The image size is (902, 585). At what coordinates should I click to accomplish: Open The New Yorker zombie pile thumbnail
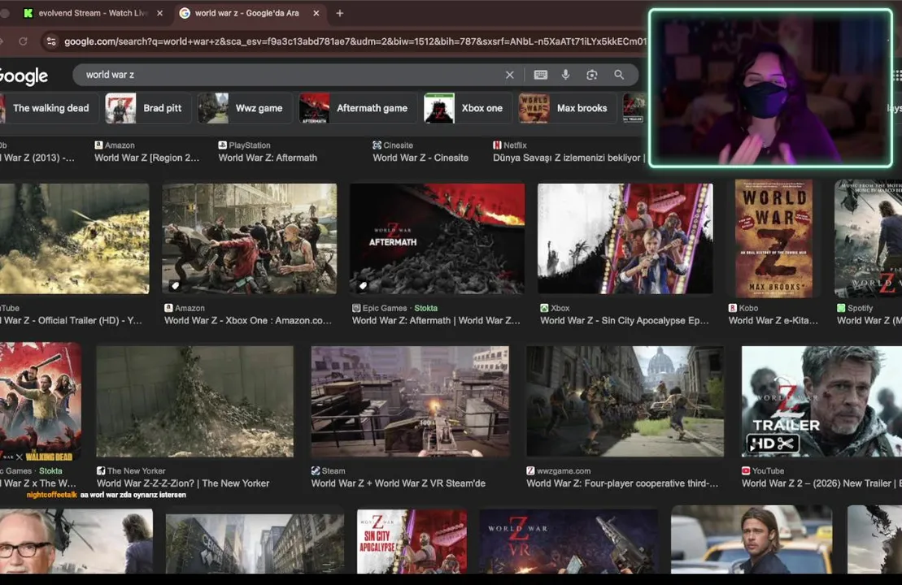coord(195,401)
